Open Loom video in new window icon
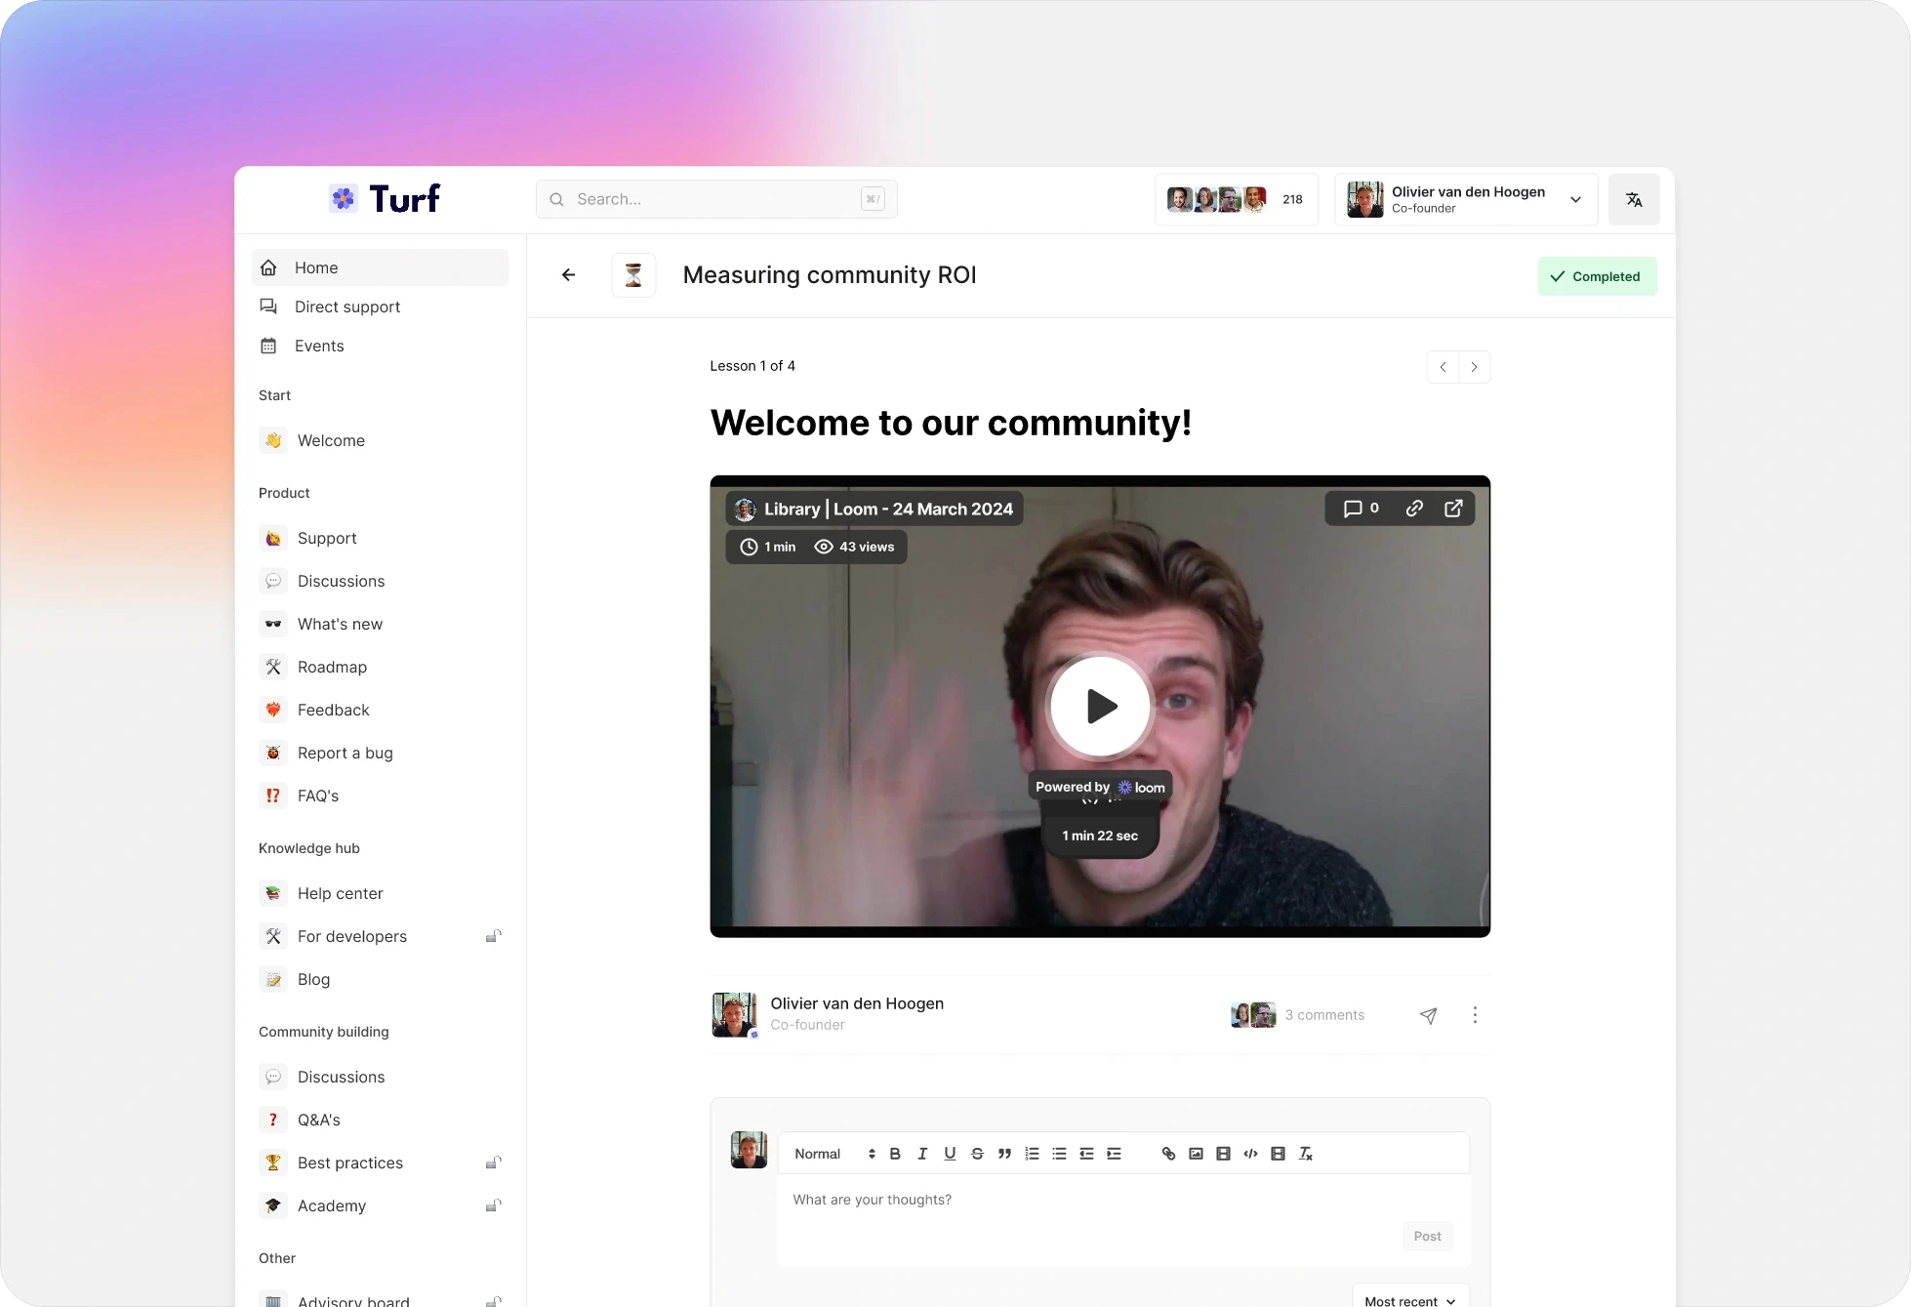Viewport: 1911px width, 1307px height. [1453, 509]
